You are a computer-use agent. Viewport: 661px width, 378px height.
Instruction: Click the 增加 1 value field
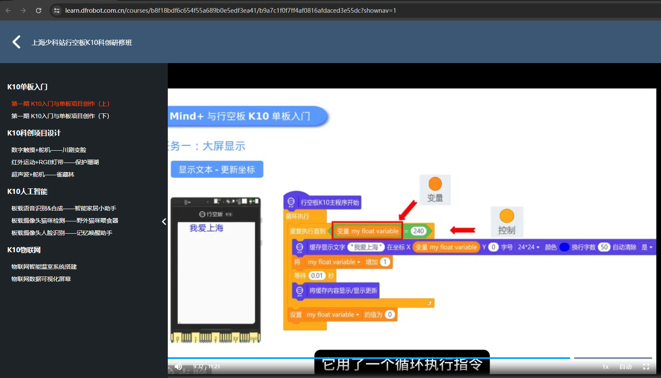[x=385, y=262]
